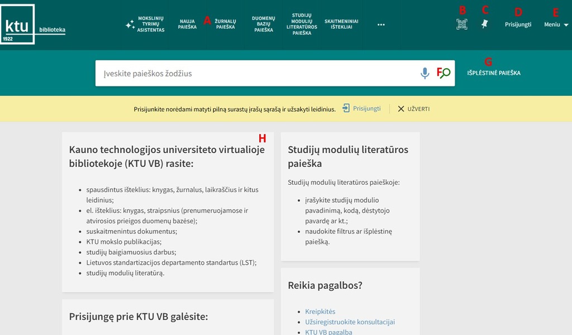Open Žurnalų paieška menu item
This screenshot has height=335, width=572.
click(225, 24)
